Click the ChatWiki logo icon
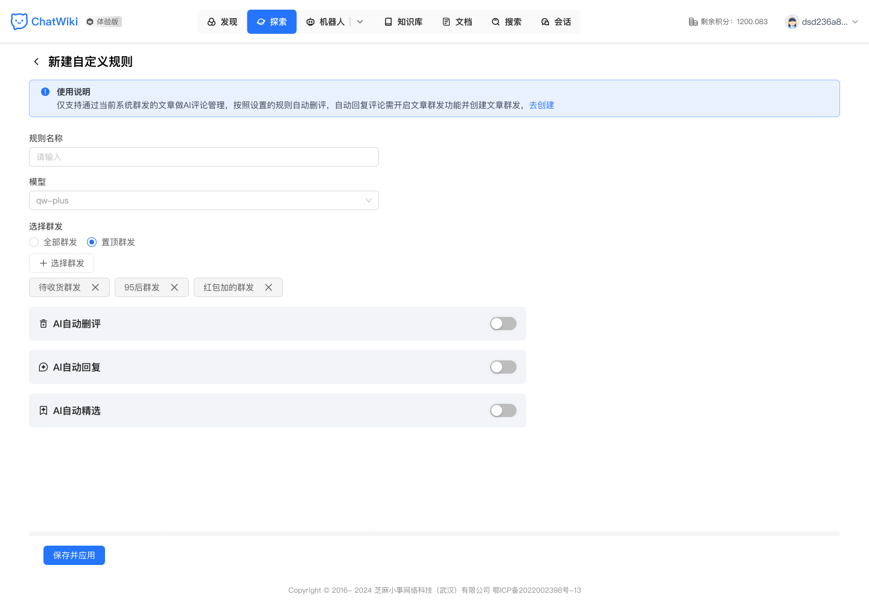This screenshot has height=606, width=869. tap(19, 21)
